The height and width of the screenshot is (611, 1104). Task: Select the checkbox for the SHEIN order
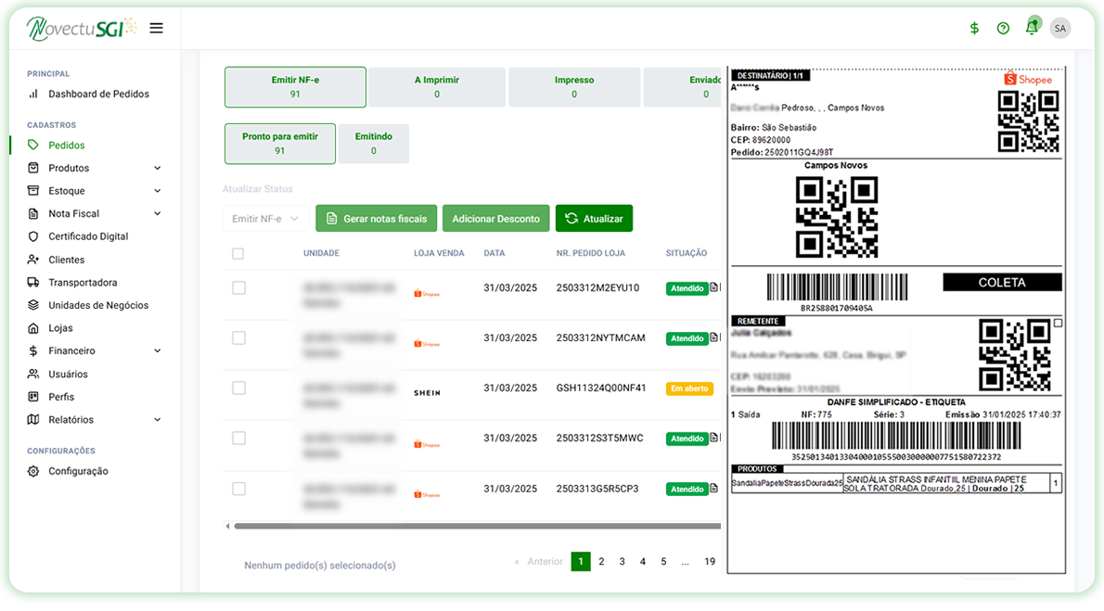click(238, 388)
